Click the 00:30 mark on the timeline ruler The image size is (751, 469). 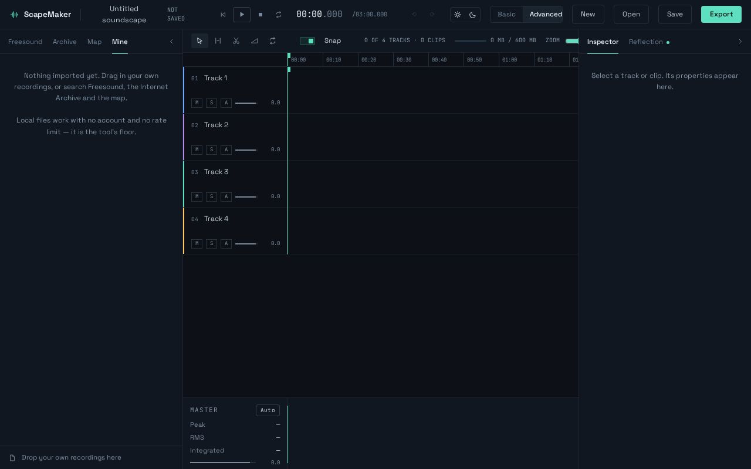click(404, 60)
